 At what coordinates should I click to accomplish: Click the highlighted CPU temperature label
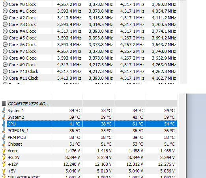[11, 124]
